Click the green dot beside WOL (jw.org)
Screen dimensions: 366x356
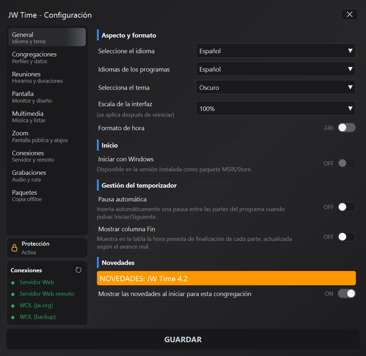pyautogui.click(x=13, y=306)
